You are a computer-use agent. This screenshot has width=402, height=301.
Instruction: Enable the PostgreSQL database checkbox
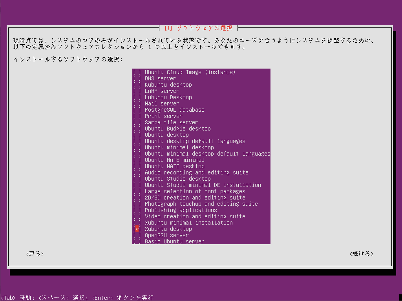pyautogui.click(x=137, y=110)
